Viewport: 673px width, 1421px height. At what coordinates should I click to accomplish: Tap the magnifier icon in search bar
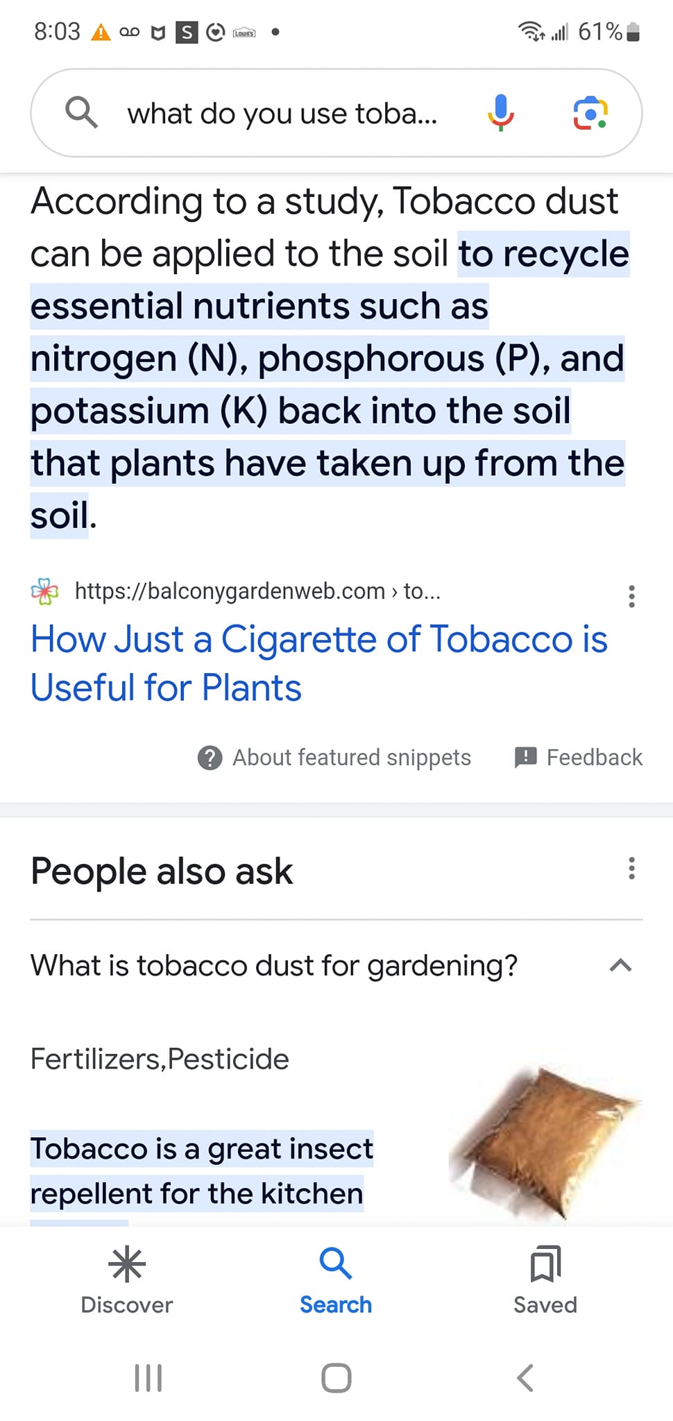tap(81, 112)
